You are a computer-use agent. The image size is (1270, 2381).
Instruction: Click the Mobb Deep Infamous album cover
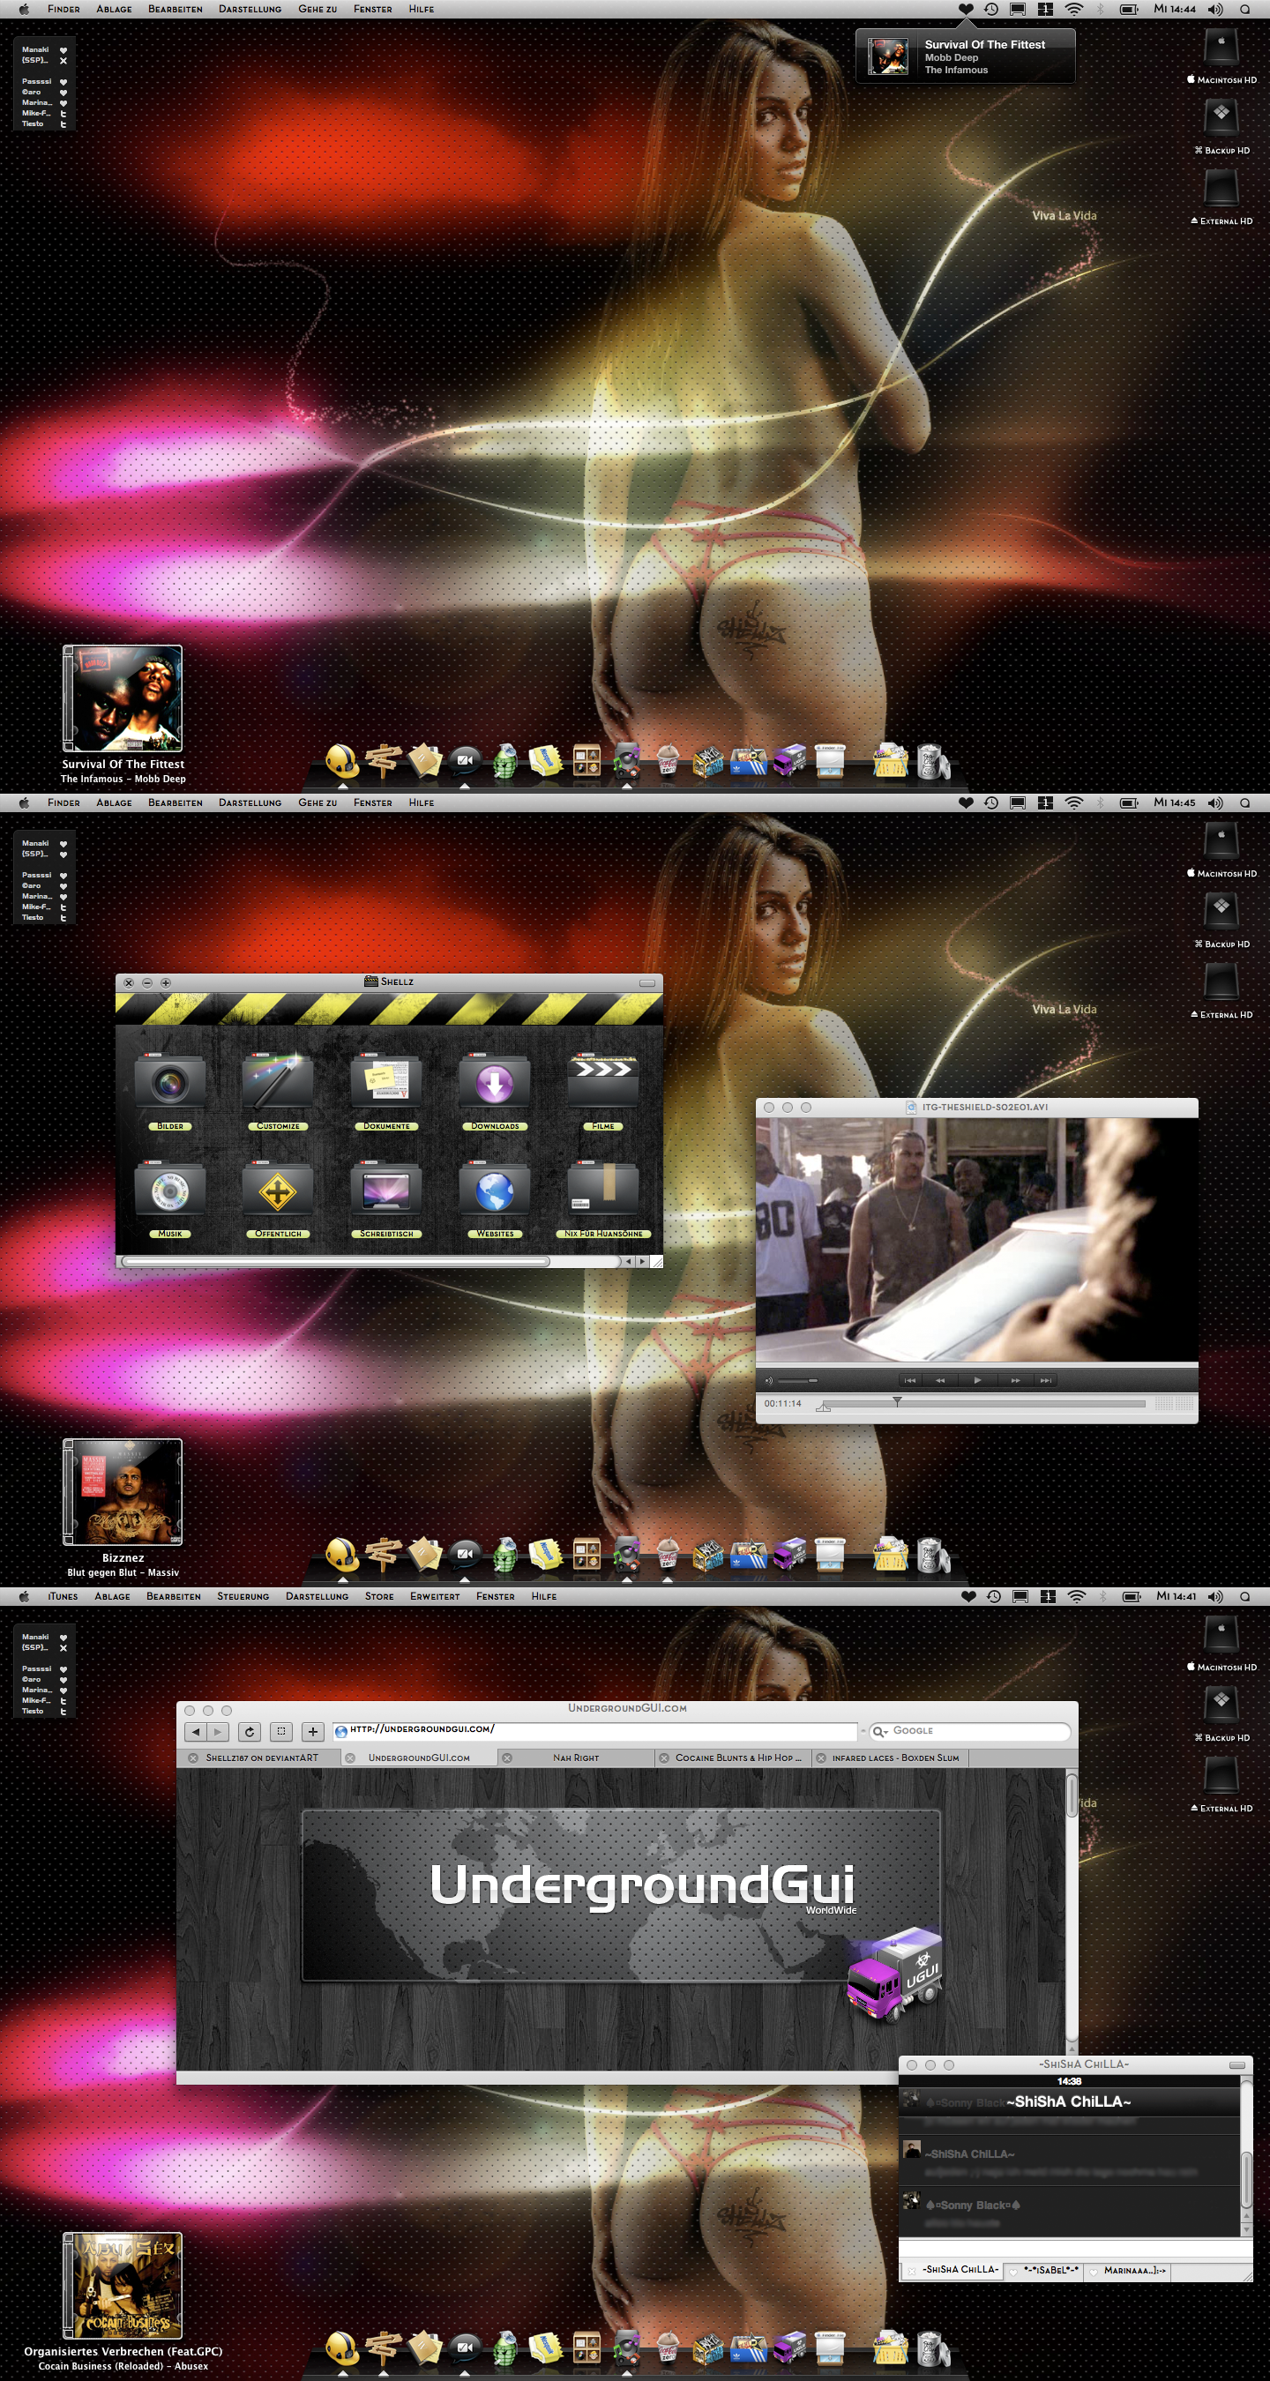coord(122,698)
